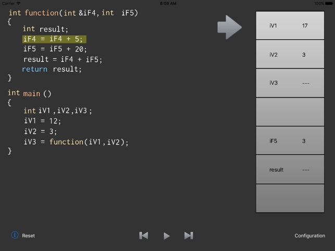
Task: Click the int main () line
Action: [30, 93]
